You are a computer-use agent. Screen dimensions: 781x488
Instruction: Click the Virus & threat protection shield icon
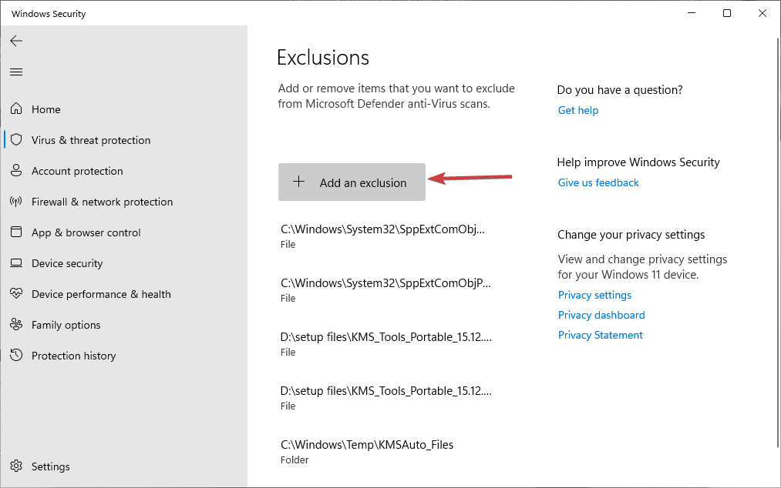point(16,139)
